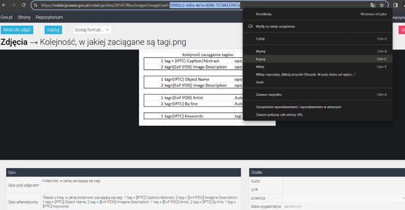Open the Repozytorium navigation item
The image size is (405, 210).
(x=49, y=17)
